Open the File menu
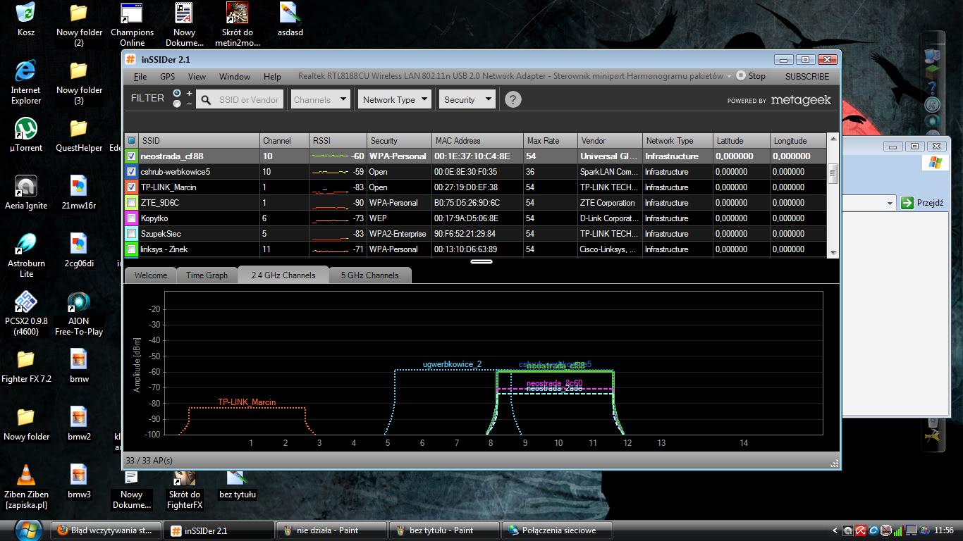This screenshot has height=541, width=963. pyautogui.click(x=140, y=76)
